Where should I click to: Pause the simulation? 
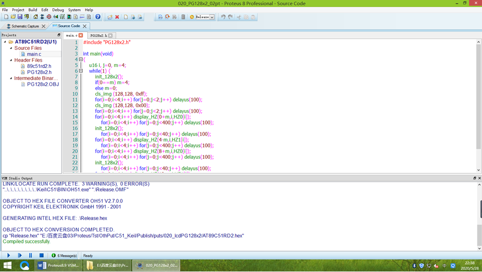coord(31,255)
